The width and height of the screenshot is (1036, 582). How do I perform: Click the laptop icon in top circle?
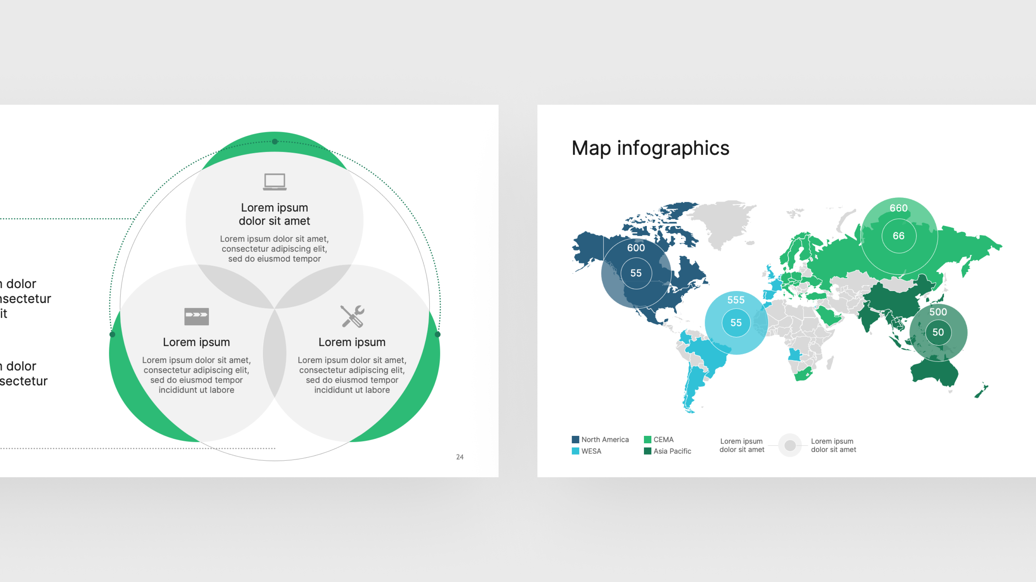tap(275, 181)
